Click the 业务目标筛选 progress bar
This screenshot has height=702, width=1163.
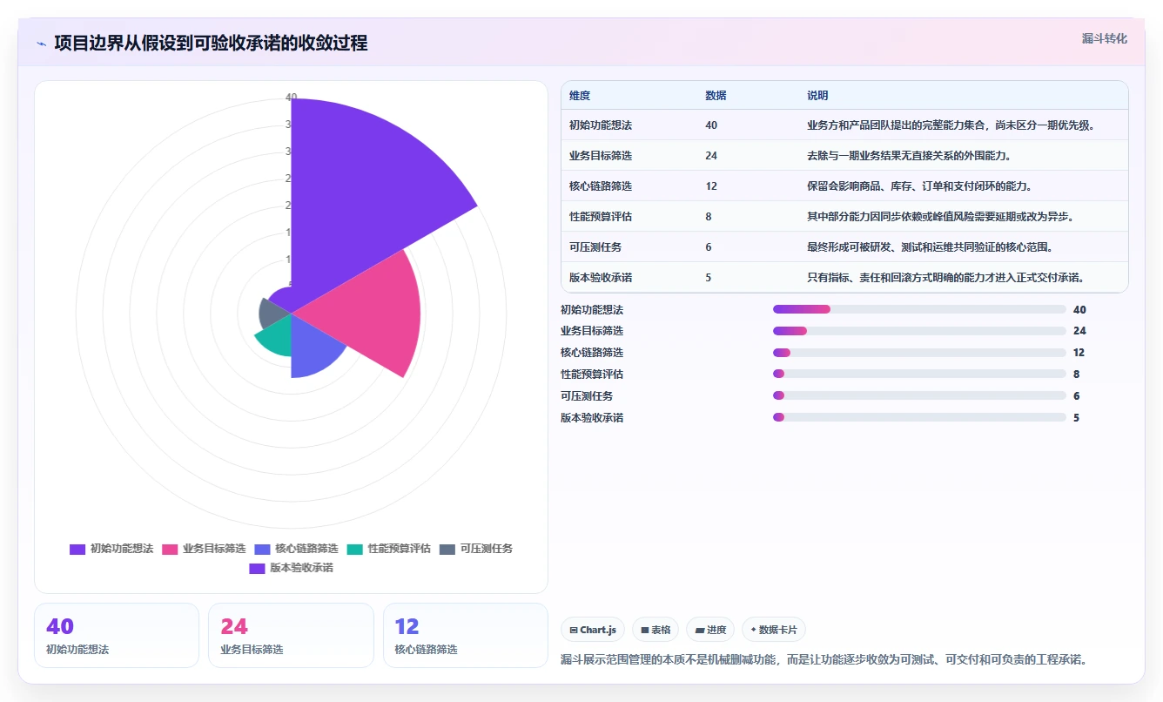click(919, 331)
